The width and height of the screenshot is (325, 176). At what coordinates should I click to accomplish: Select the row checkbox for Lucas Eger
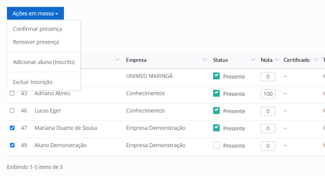(12, 110)
